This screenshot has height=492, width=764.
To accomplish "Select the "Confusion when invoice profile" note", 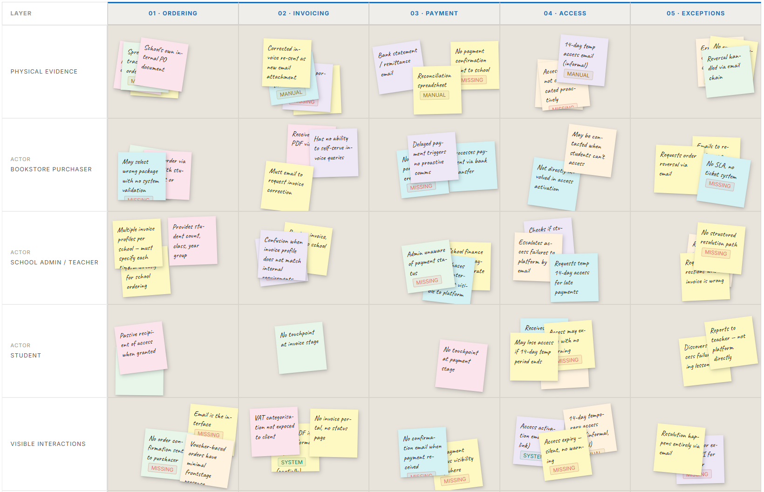I will tap(282, 256).
